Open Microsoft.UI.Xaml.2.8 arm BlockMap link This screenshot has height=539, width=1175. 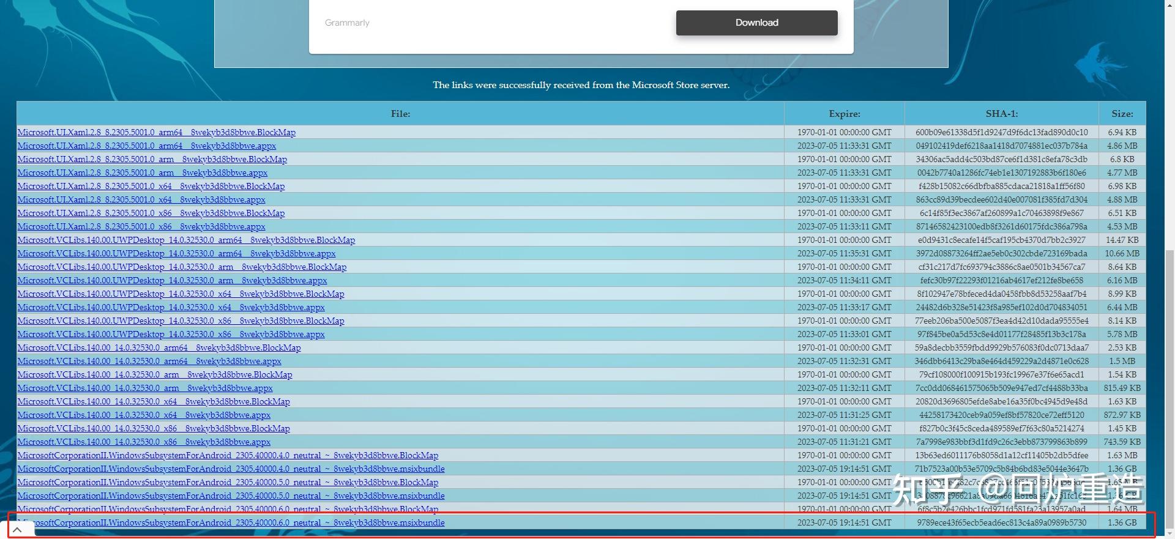(x=152, y=159)
